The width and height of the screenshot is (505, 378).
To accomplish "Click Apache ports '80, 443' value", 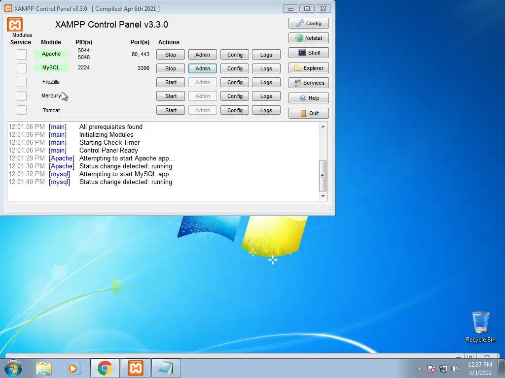I will coord(141,54).
